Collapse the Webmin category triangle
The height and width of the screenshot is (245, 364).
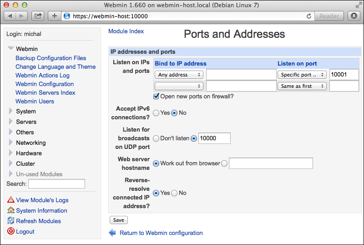point(10,48)
